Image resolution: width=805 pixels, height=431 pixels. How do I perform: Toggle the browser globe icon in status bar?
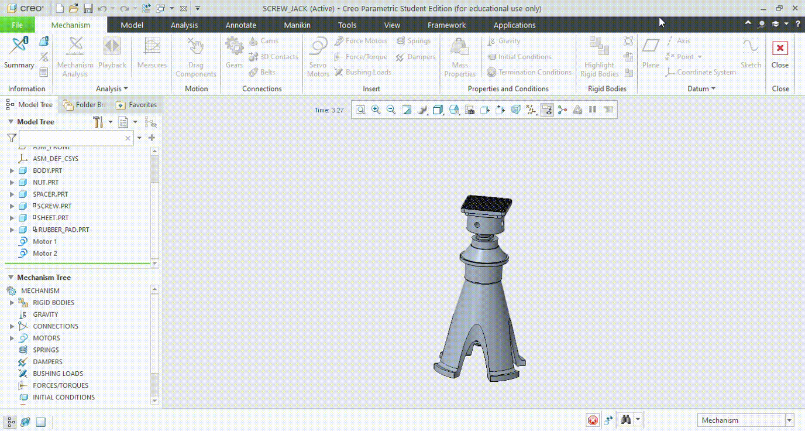pos(25,421)
